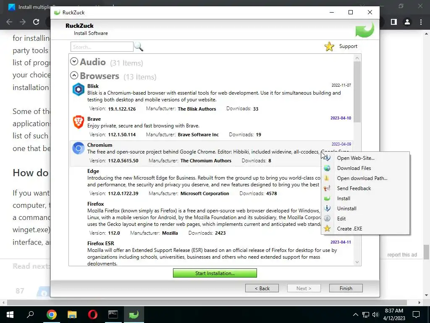
Task: Click the RuckZuck green logo in header
Action: (365, 30)
